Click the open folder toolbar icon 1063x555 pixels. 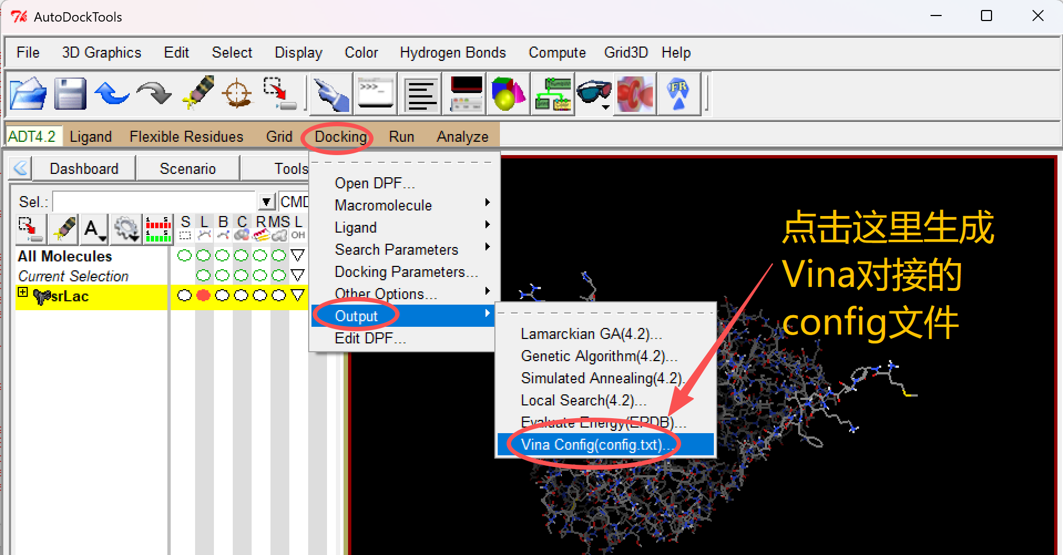coord(28,94)
